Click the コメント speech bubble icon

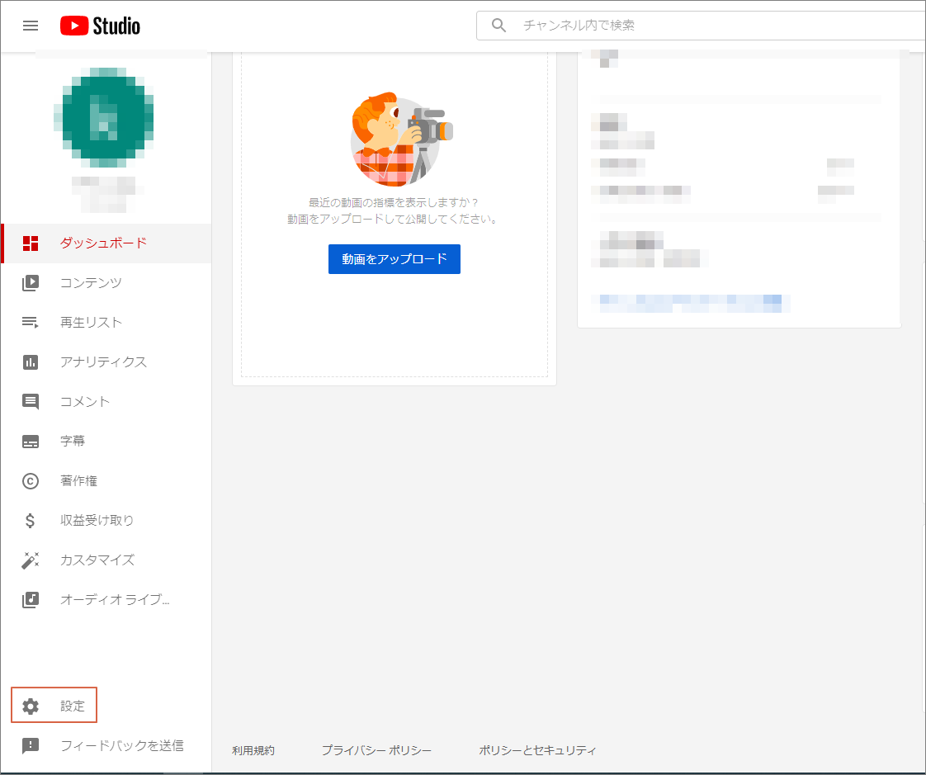31,402
